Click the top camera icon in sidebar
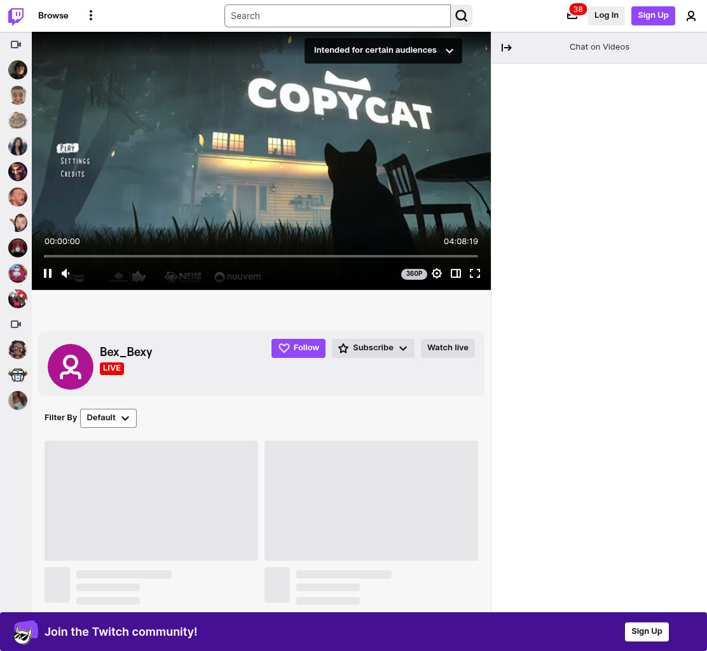 (17, 44)
